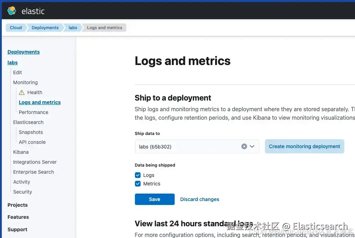Screen dimensions: 355x238
Task: Create monitoring deployment button
Action: (x=305, y=146)
